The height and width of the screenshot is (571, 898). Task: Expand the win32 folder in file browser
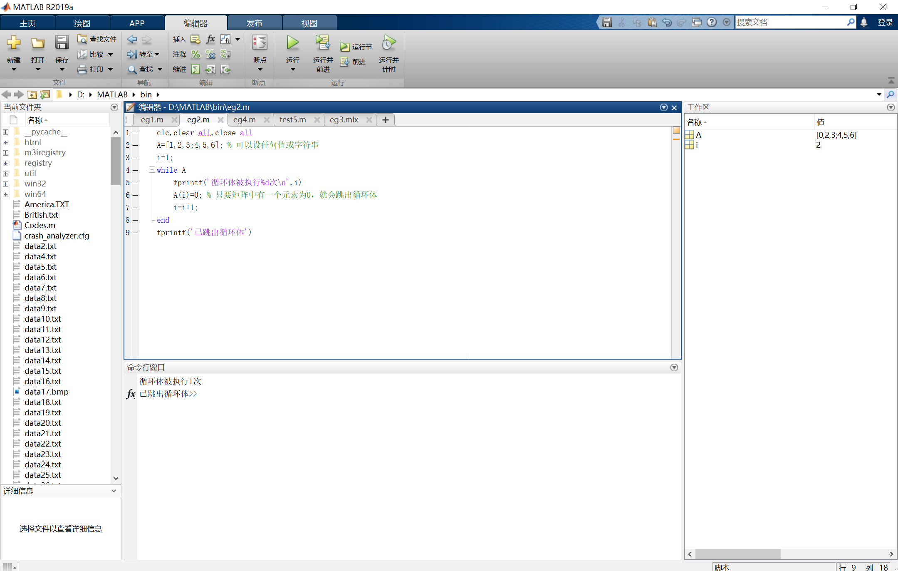tap(7, 184)
